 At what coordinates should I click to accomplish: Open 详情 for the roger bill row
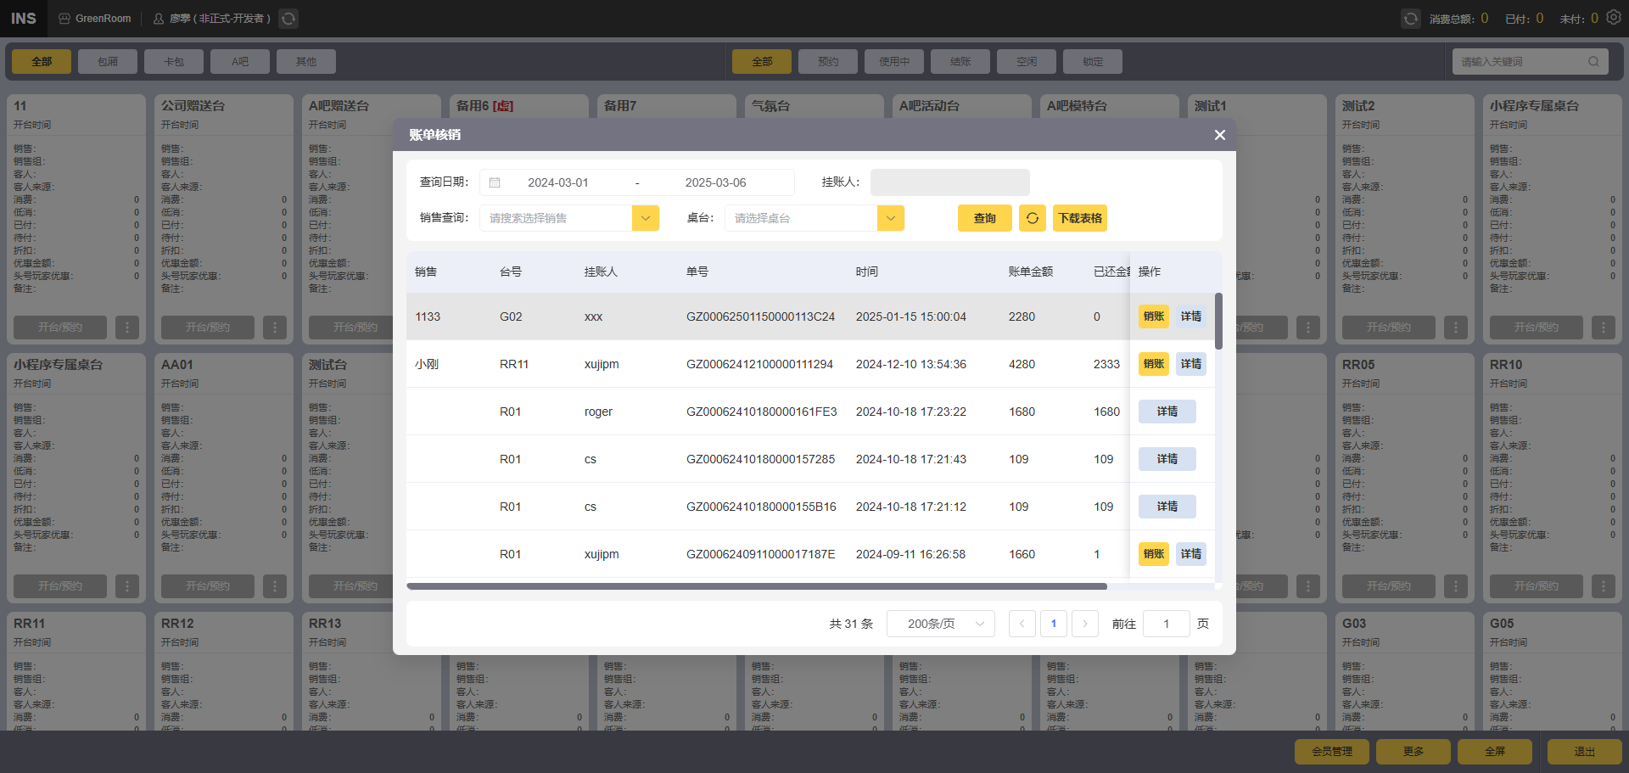pyautogui.click(x=1167, y=412)
